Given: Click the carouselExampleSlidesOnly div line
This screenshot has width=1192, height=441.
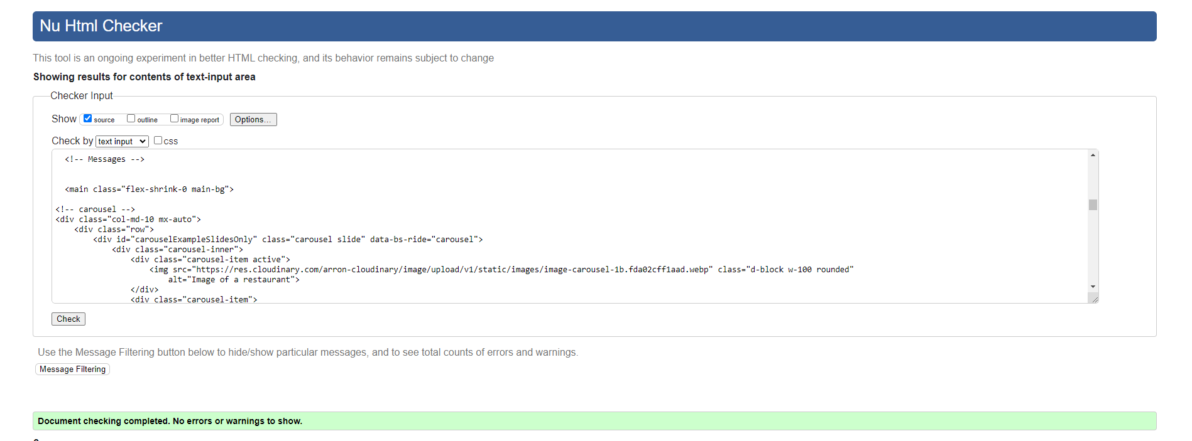Looking at the screenshot, I should [288, 240].
